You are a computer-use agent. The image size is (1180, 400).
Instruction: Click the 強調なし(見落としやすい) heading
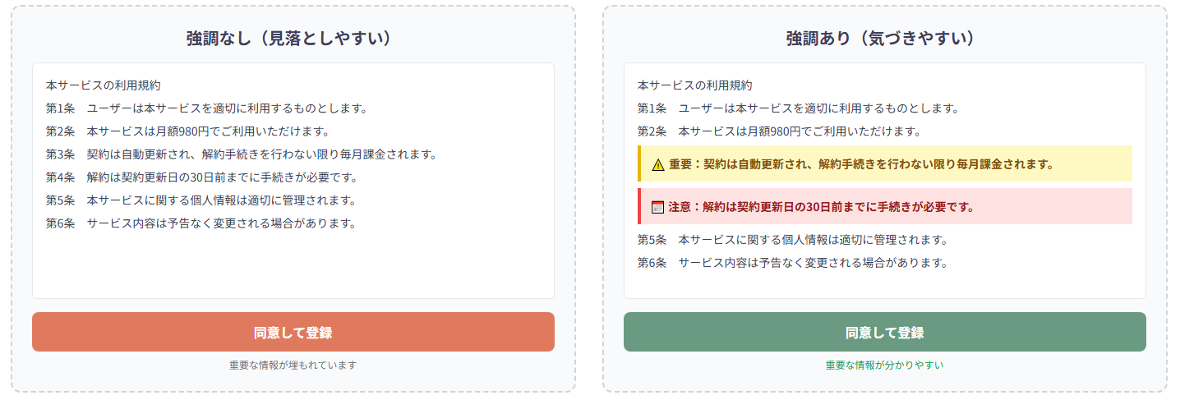(x=293, y=38)
